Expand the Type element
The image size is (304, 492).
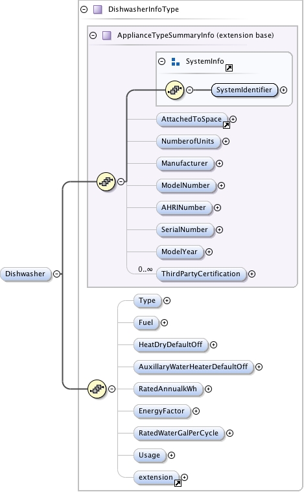coord(167,301)
